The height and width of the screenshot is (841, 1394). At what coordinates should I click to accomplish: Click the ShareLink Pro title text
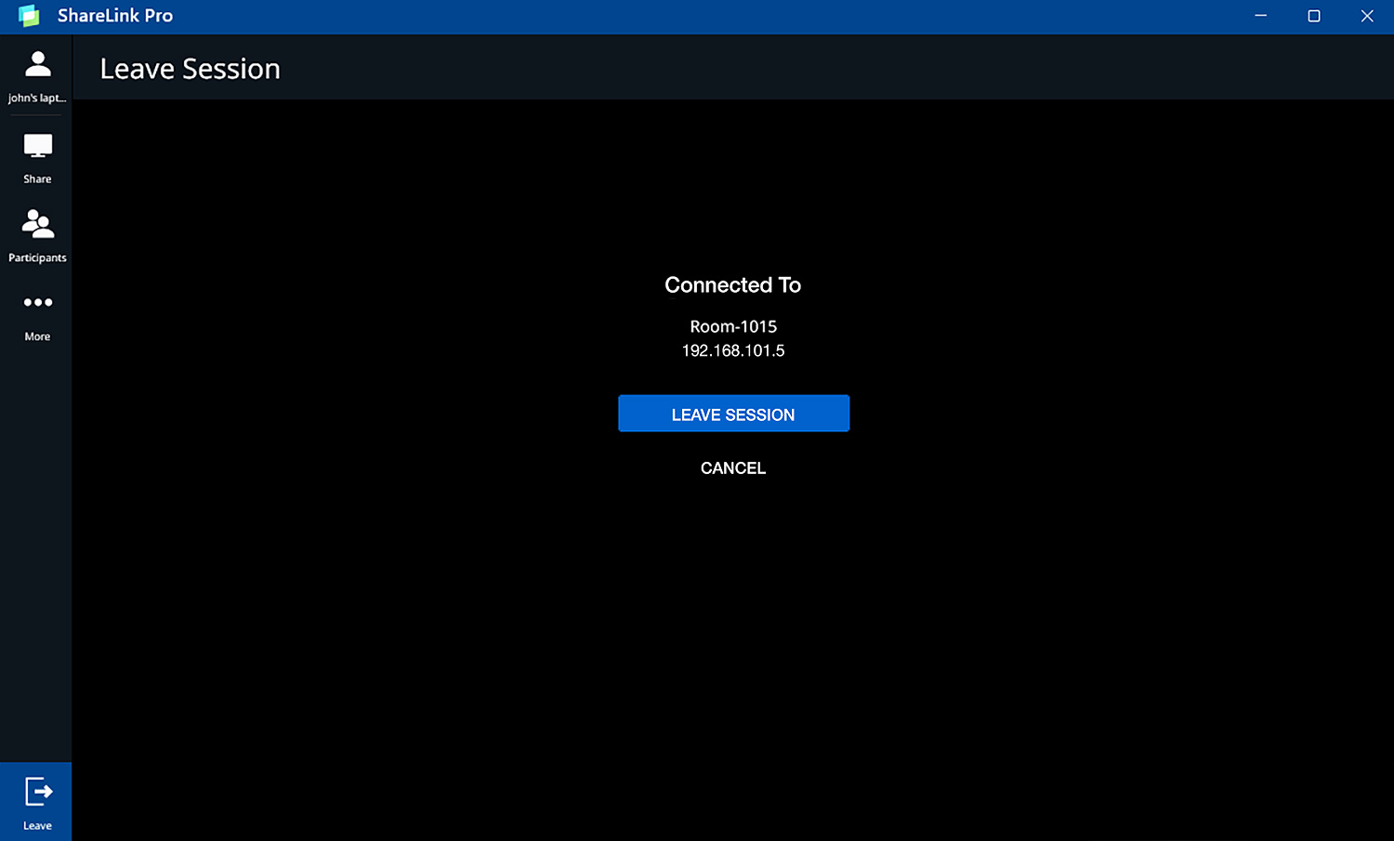115,16
